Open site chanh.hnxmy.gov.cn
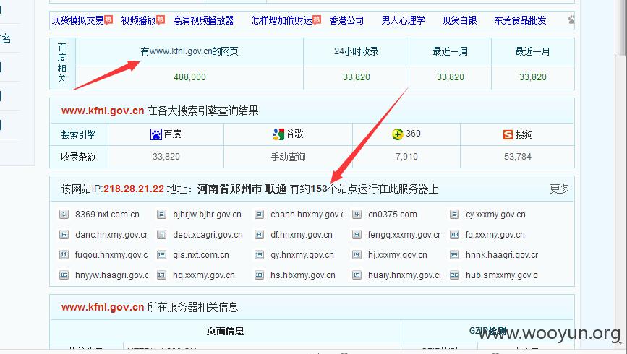This screenshot has height=354, width=627. point(307,215)
